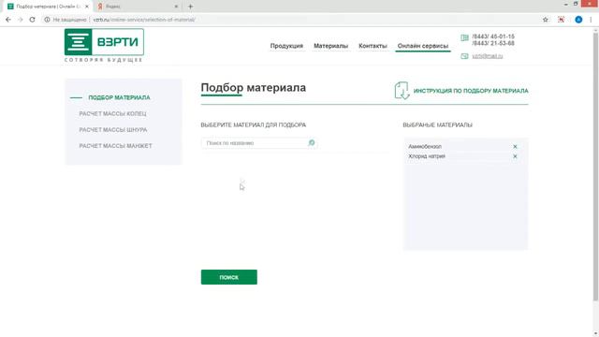The image size is (599, 337).
Task: Open a new browser tab
Action: point(190,7)
